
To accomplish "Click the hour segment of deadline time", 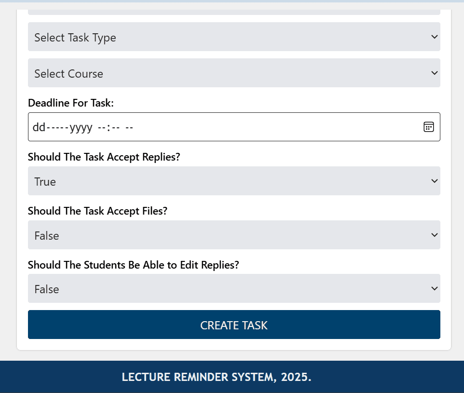I will tap(101, 127).
